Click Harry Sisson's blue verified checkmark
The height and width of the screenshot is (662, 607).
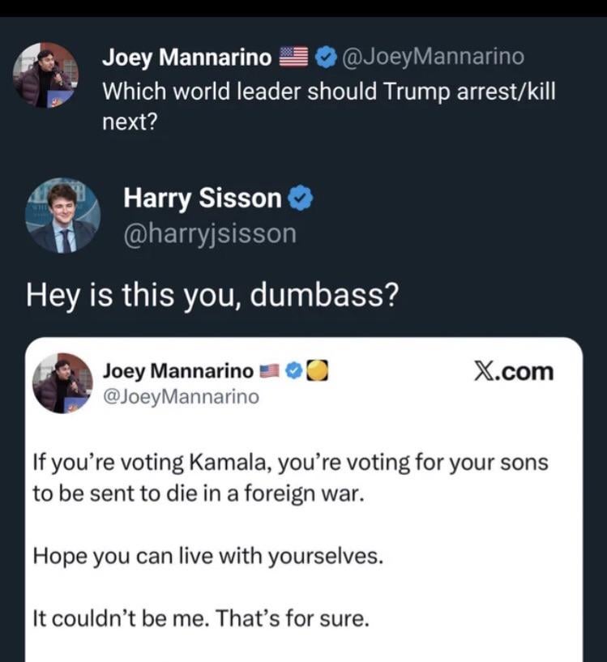[301, 199]
